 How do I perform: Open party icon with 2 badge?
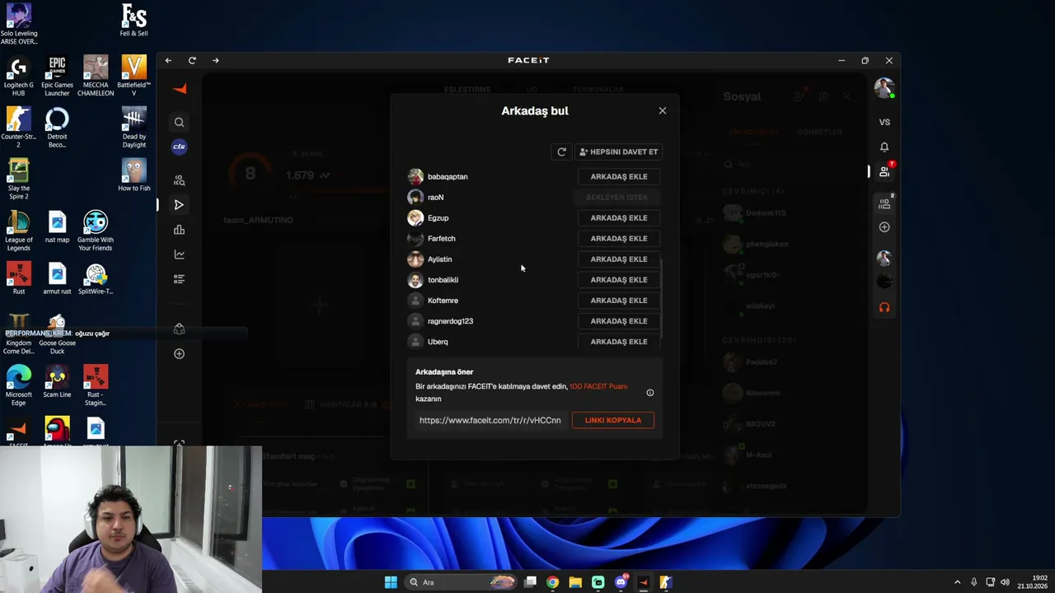coord(885,203)
